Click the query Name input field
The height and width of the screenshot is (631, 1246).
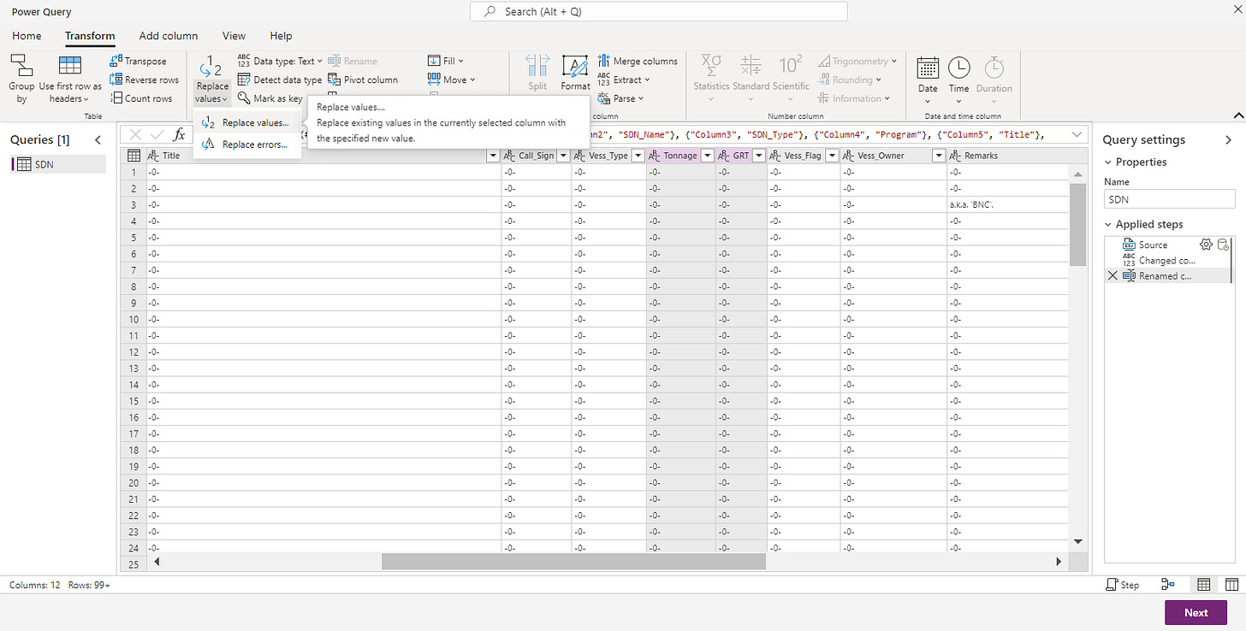(1170, 199)
